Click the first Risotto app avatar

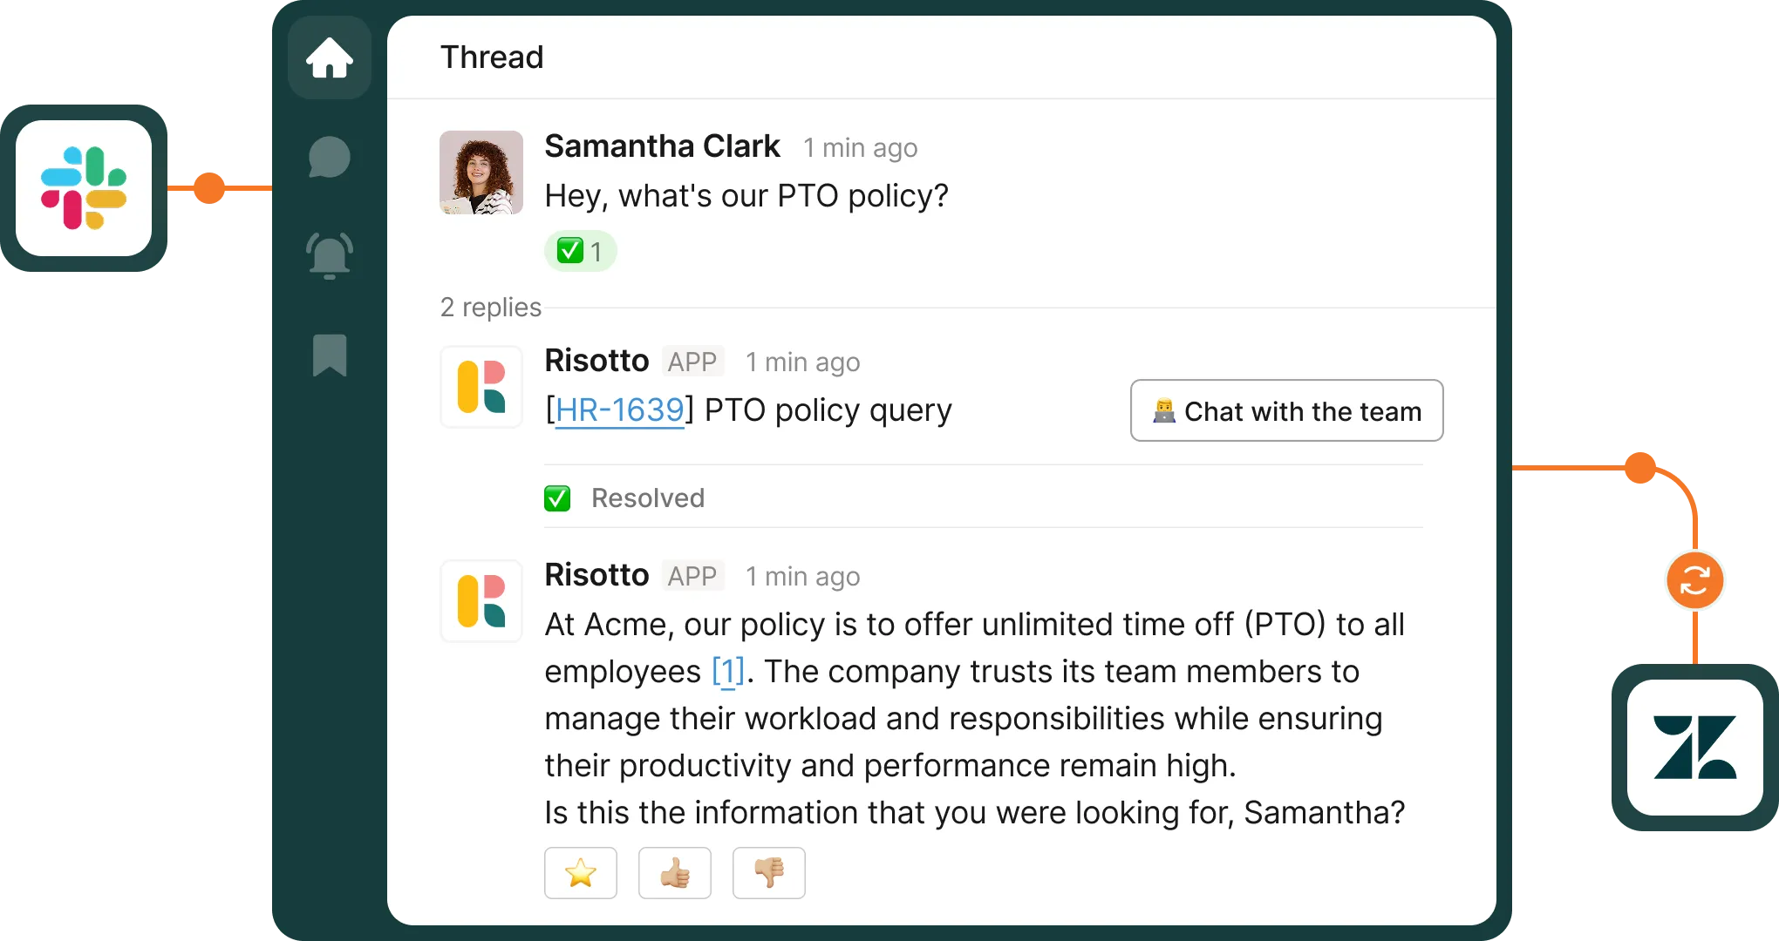[x=481, y=387]
